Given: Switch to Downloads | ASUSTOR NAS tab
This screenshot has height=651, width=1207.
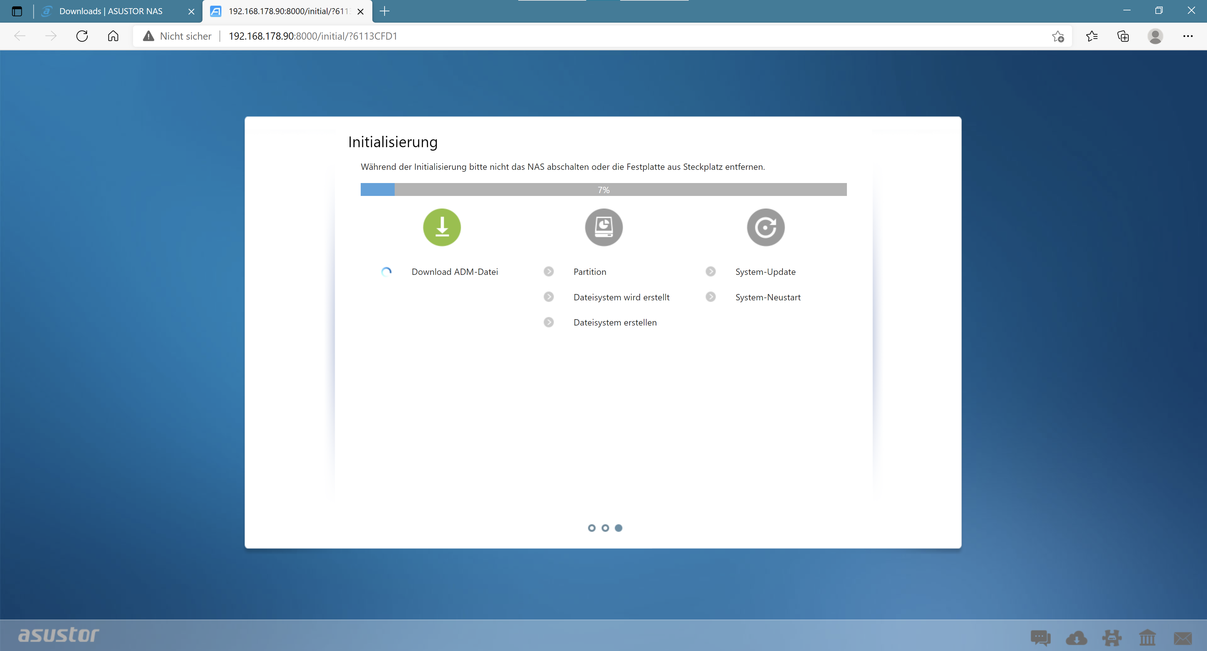Looking at the screenshot, I should pyautogui.click(x=111, y=11).
